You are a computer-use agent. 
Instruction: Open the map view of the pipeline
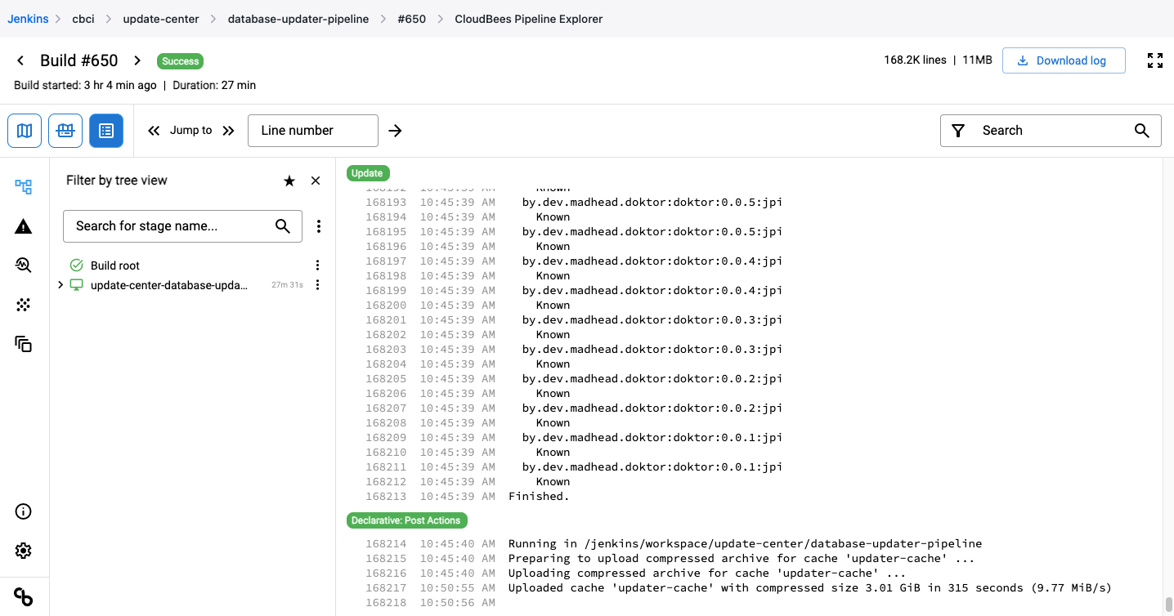[25, 131]
